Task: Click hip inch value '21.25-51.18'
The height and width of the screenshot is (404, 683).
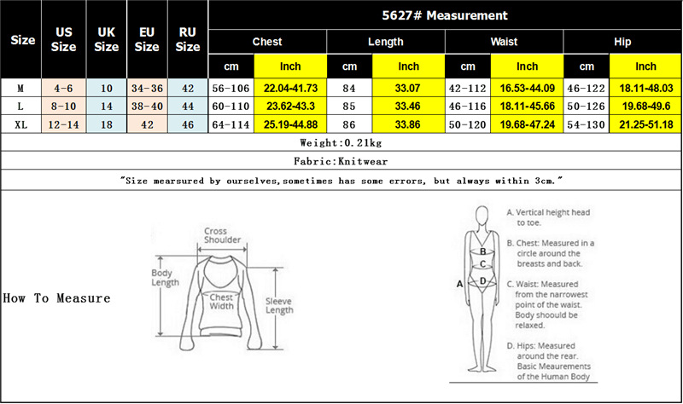Action: [646, 124]
